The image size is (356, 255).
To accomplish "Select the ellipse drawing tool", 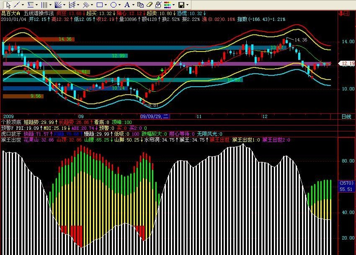I will click(x=114, y=5).
